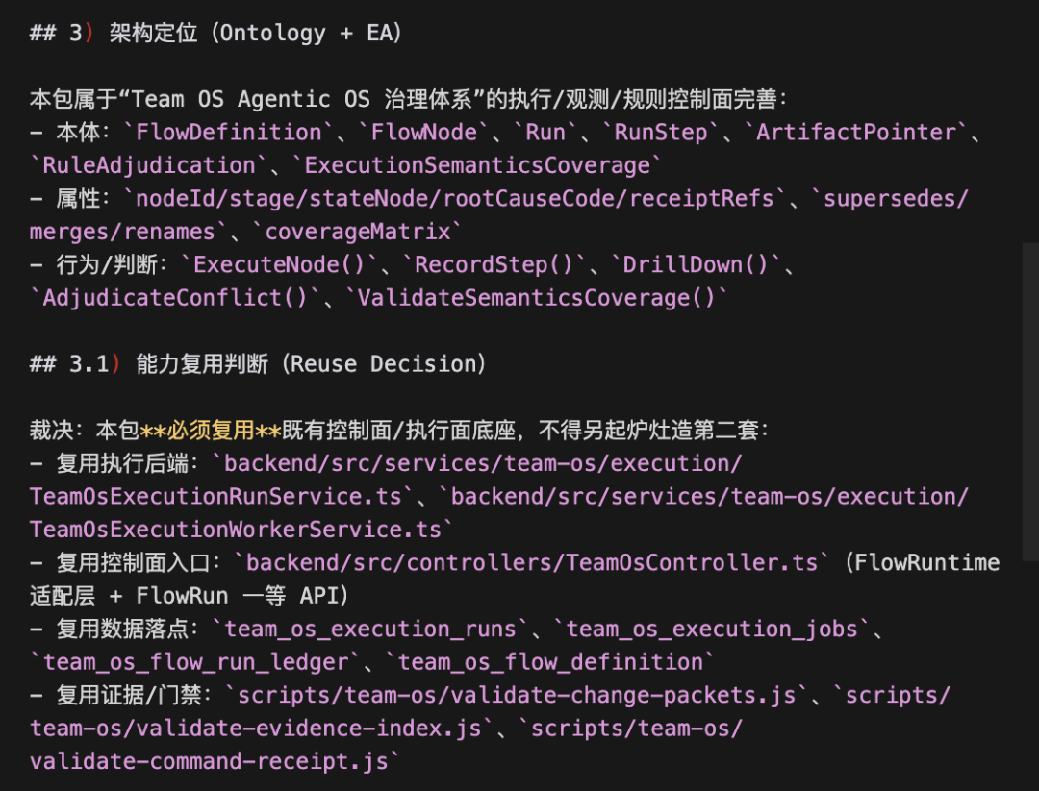Screen dimensions: 1039x791
Task: Click the heading "3) 架构定位 (Ontology + EA)"
Action: pos(216,33)
